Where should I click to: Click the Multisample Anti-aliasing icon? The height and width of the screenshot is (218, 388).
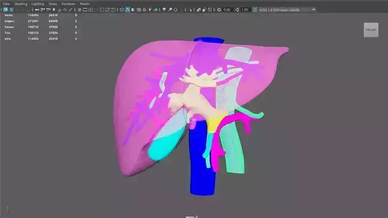[x=176, y=10]
